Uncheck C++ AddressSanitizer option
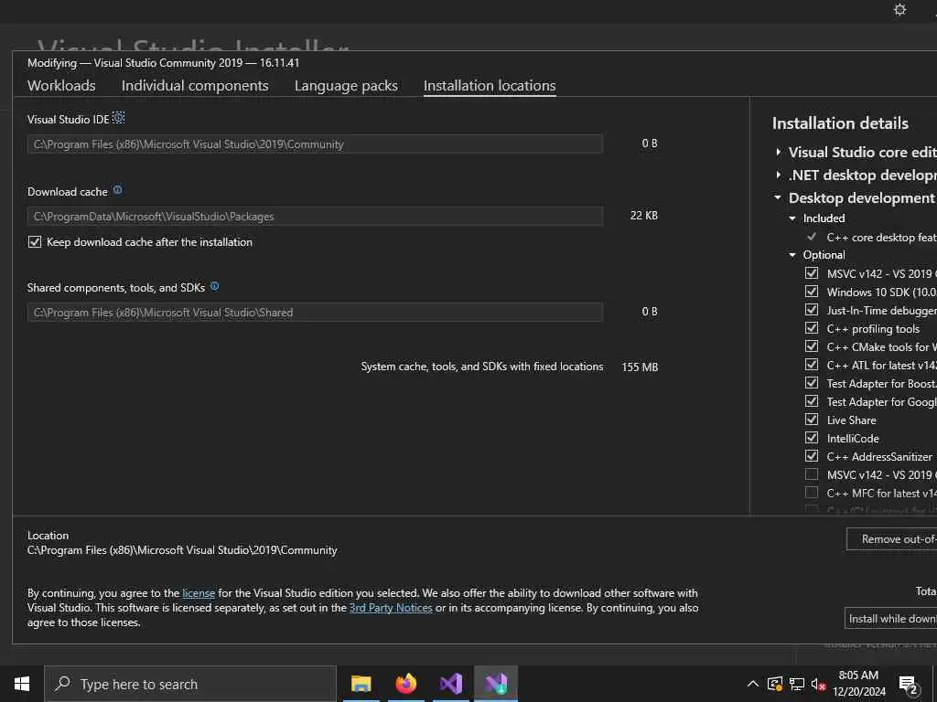This screenshot has width=937, height=702. coord(811,456)
